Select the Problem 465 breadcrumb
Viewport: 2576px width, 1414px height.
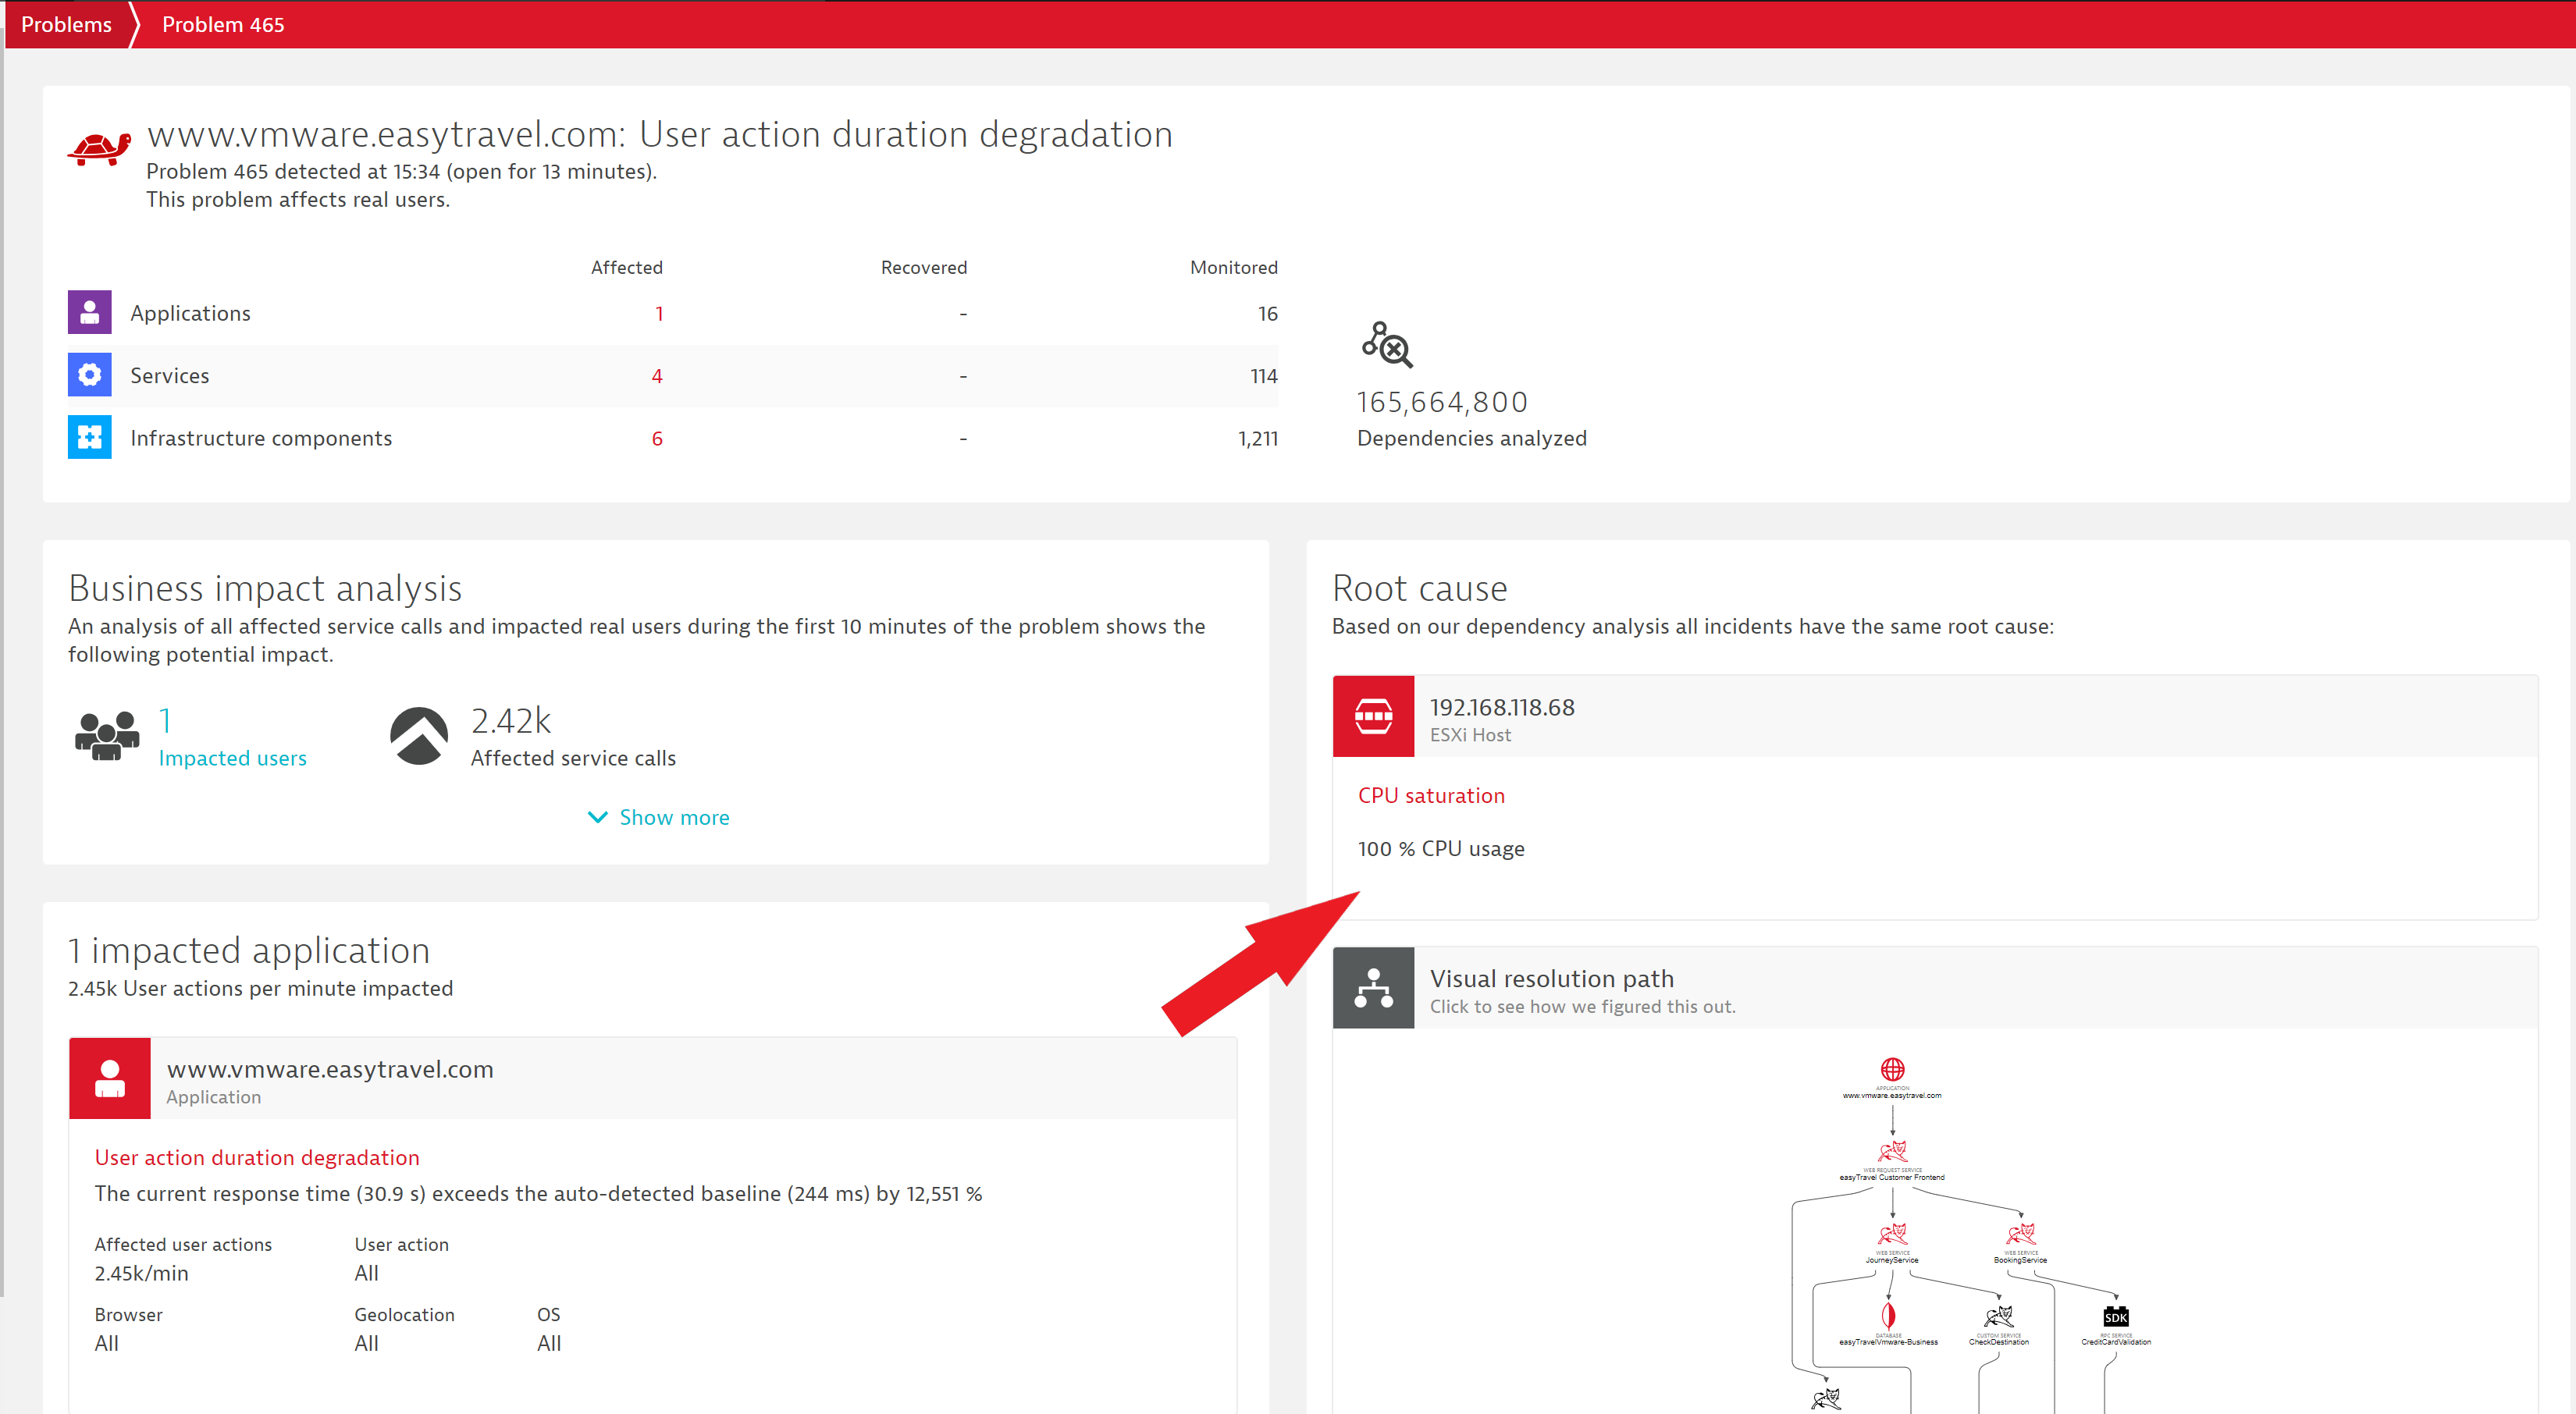223,24
